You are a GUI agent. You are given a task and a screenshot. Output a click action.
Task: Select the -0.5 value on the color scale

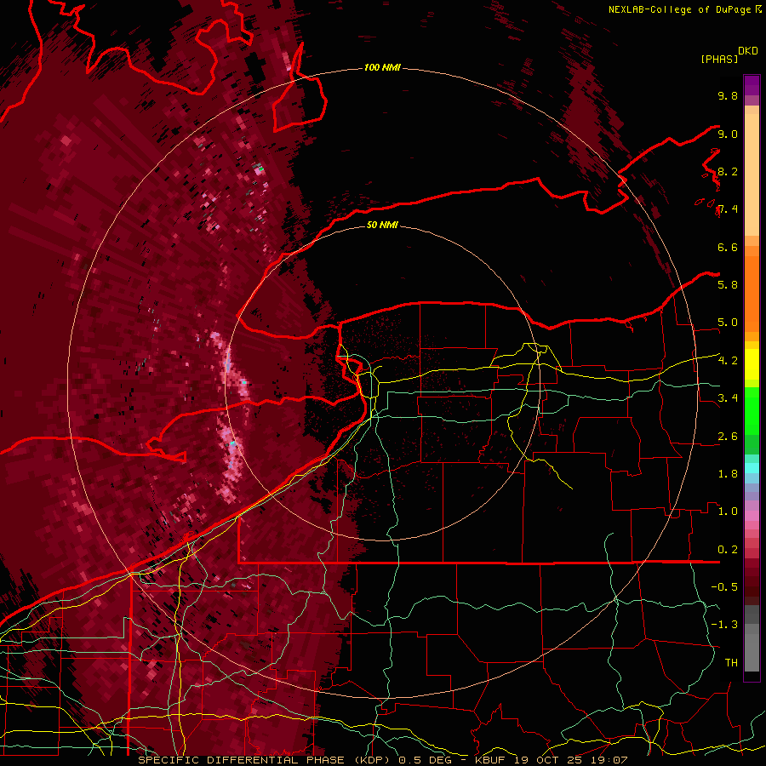(x=724, y=587)
